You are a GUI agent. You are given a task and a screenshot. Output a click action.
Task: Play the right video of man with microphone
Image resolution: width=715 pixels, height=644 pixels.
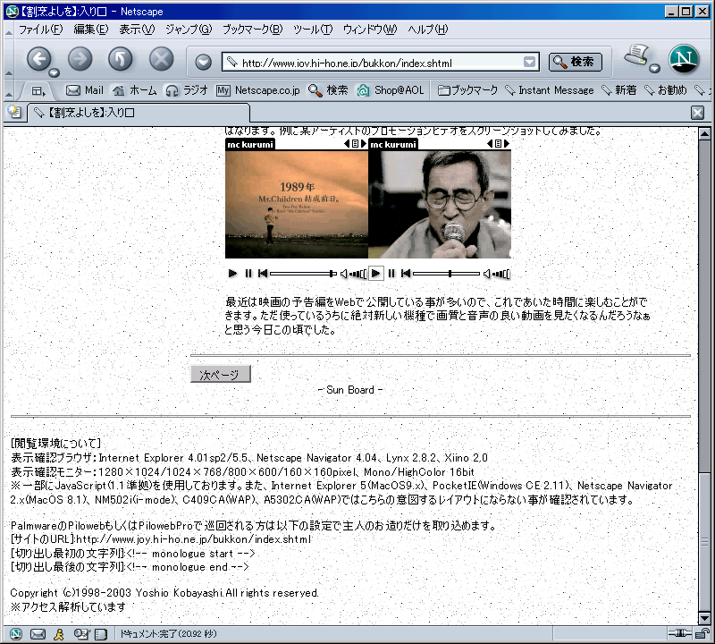coord(375,274)
